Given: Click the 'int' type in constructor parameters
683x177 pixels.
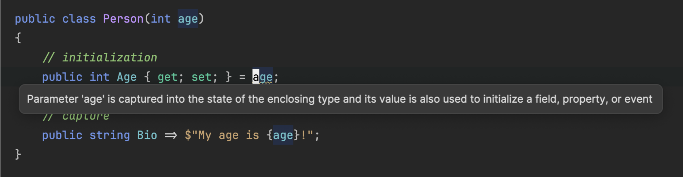Looking at the screenshot, I should (161, 19).
